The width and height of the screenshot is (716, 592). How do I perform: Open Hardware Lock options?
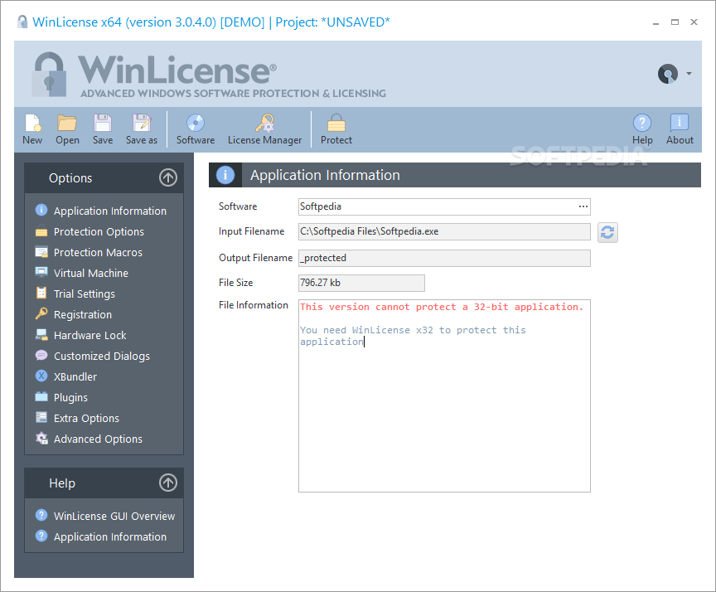pyautogui.click(x=90, y=335)
